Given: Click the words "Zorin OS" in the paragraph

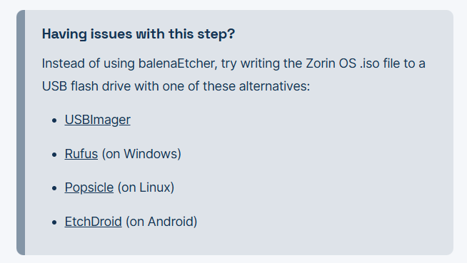Looking at the screenshot, I should pos(331,63).
